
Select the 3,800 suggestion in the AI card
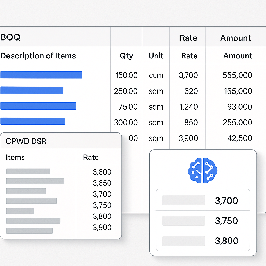203,241
